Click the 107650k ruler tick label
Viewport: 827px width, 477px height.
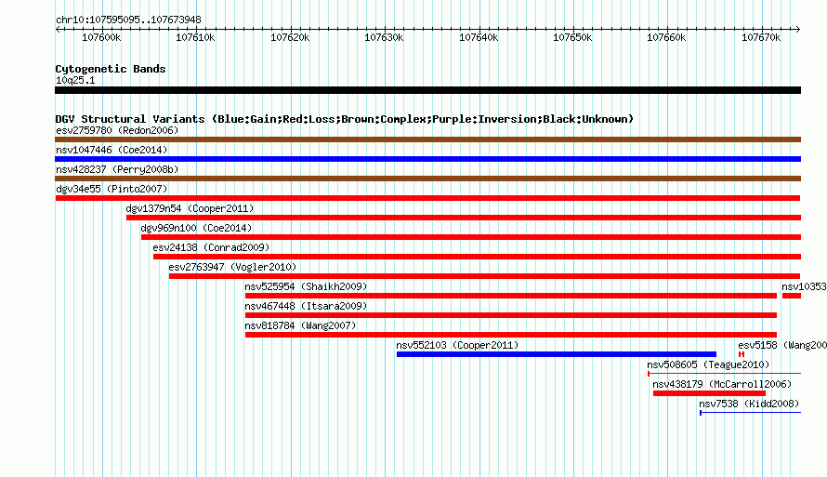pyautogui.click(x=572, y=37)
